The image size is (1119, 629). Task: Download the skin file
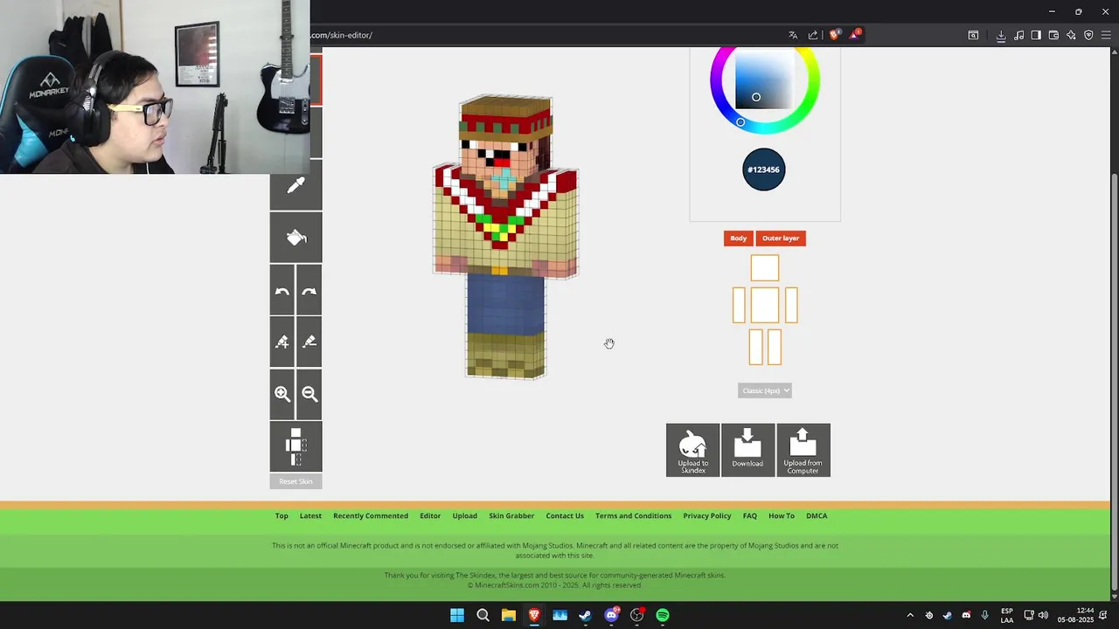tap(747, 450)
